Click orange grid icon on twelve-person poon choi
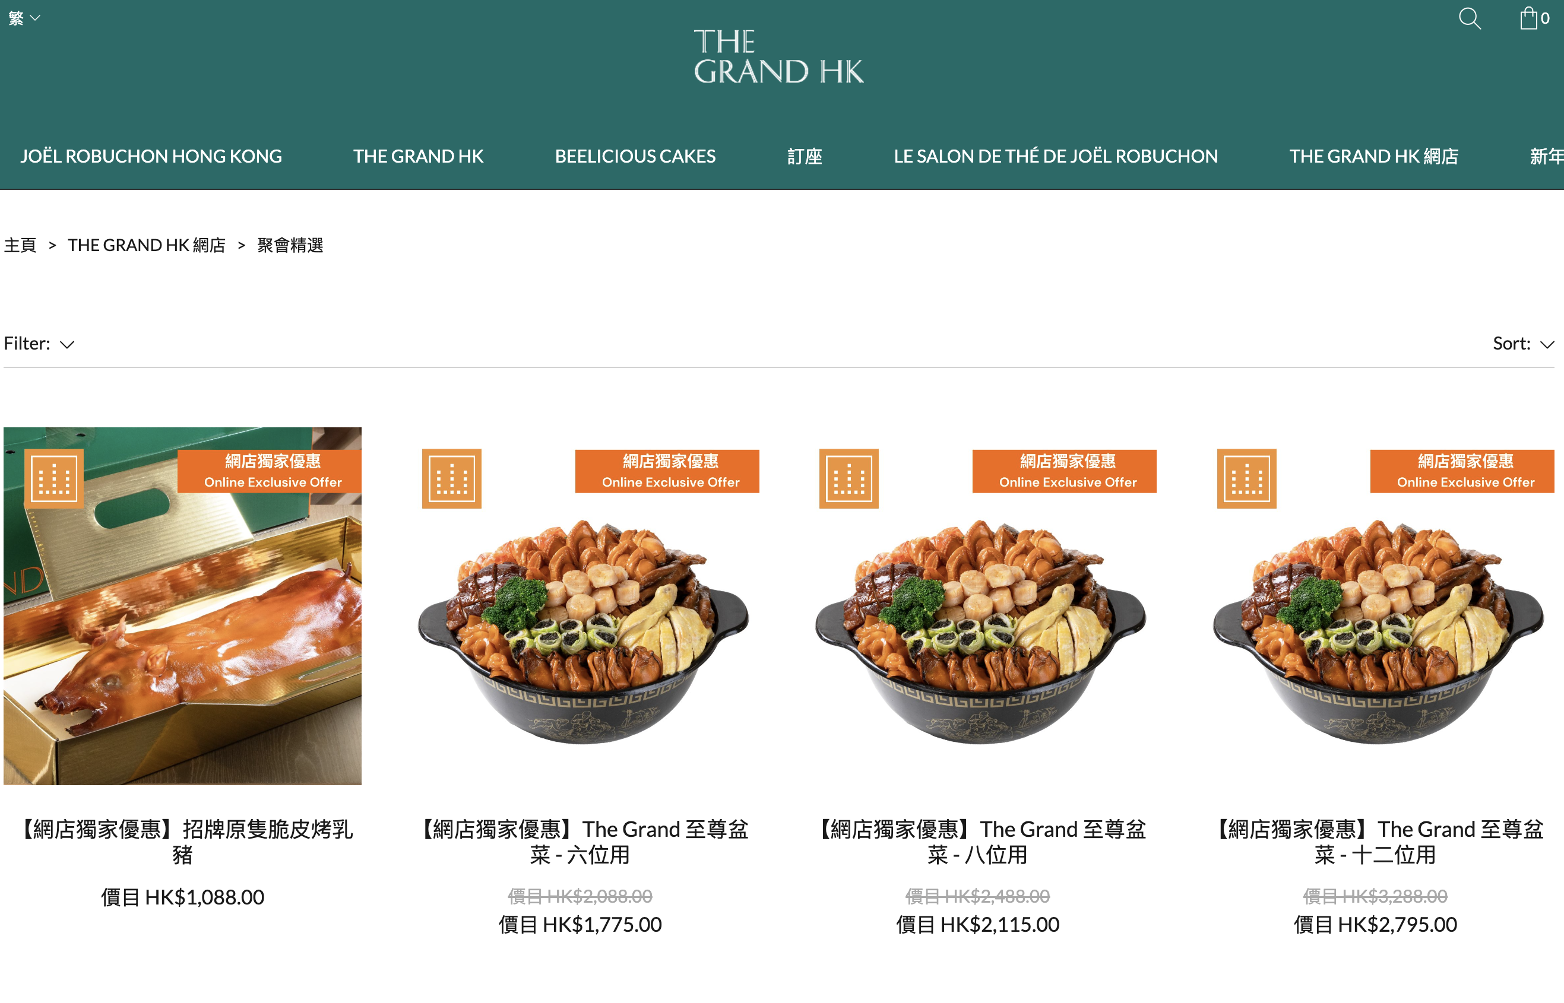This screenshot has width=1564, height=1003. click(x=1247, y=478)
